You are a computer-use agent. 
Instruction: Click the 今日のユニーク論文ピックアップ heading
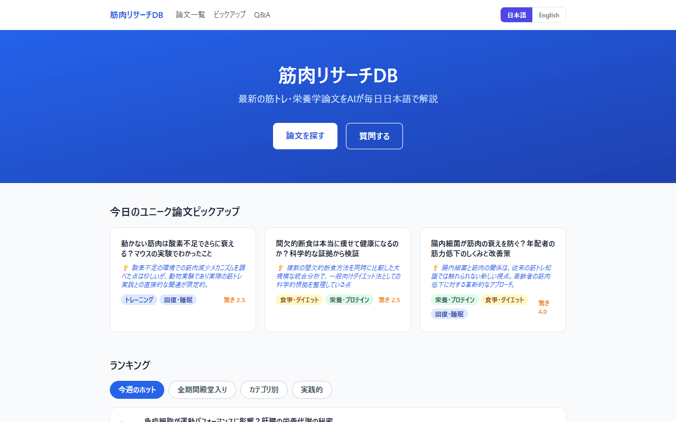point(175,212)
